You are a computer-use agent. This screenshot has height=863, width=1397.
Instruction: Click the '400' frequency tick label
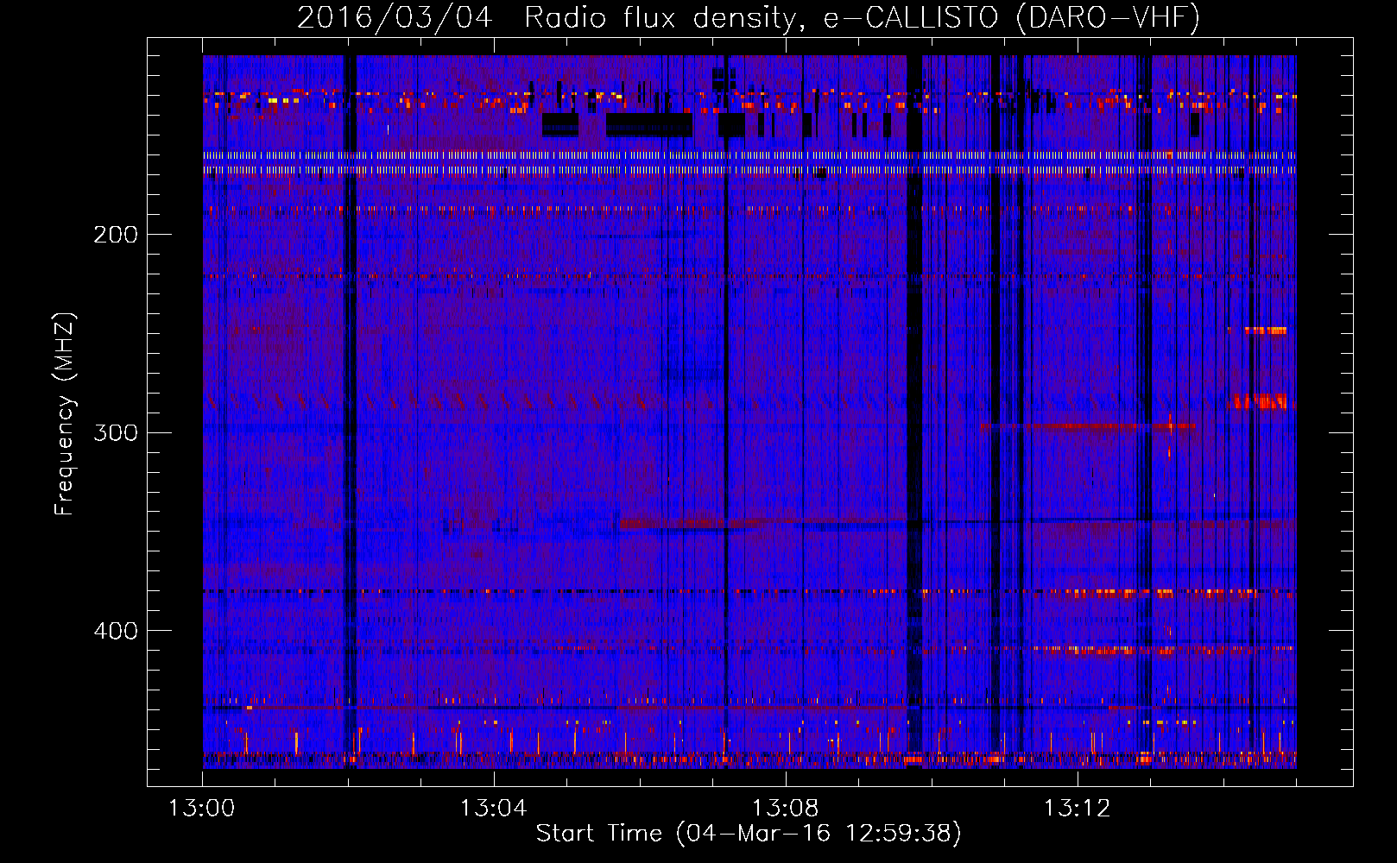click(116, 631)
